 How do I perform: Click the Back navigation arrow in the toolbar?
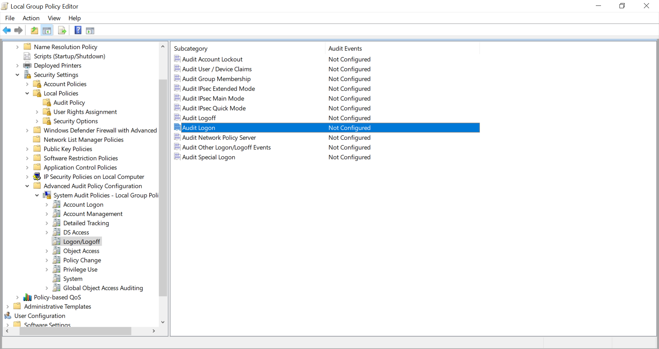(x=7, y=30)
